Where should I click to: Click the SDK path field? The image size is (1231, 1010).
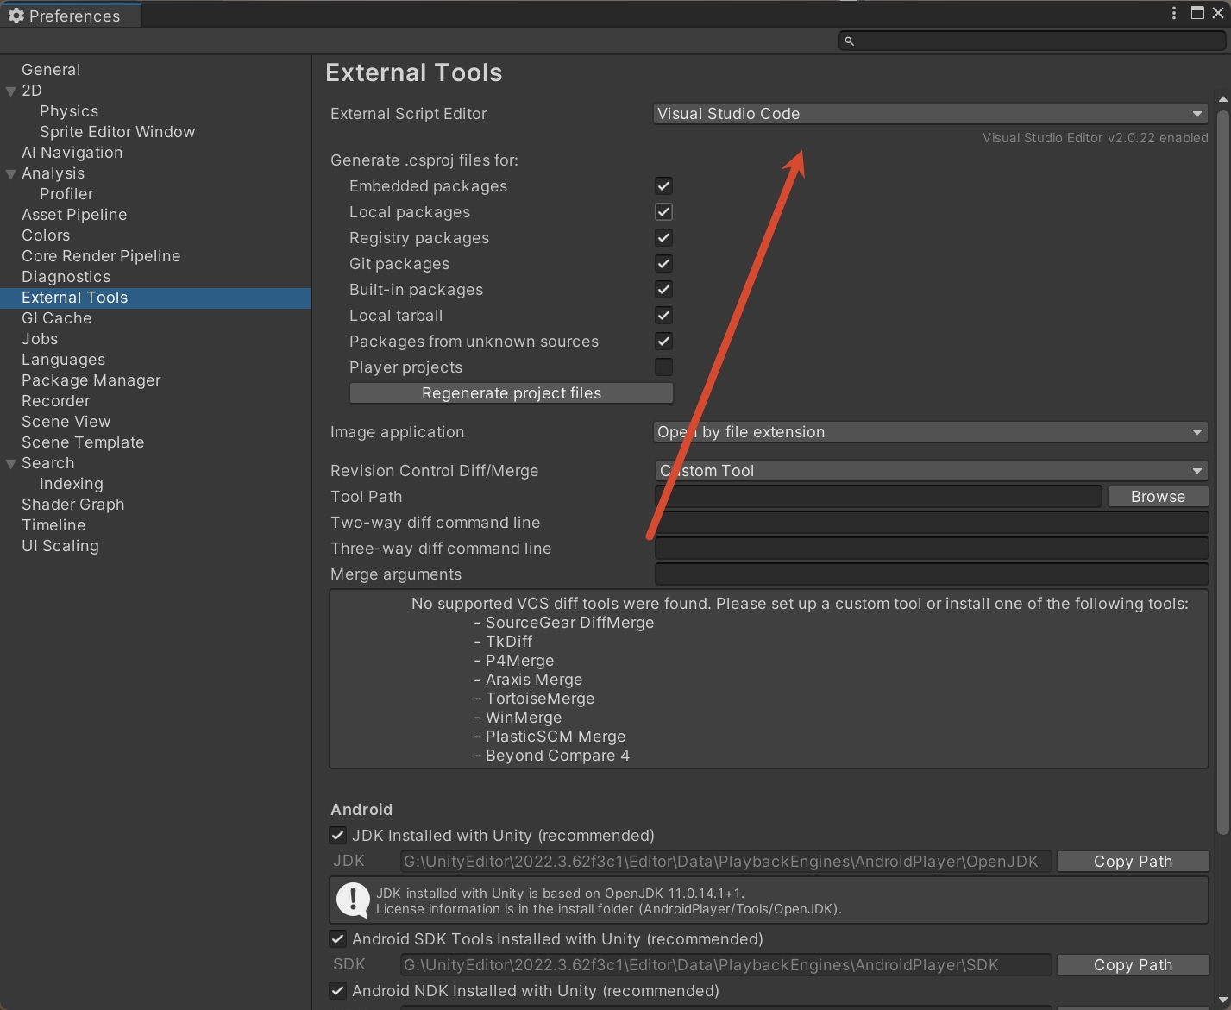click(725, 965)
